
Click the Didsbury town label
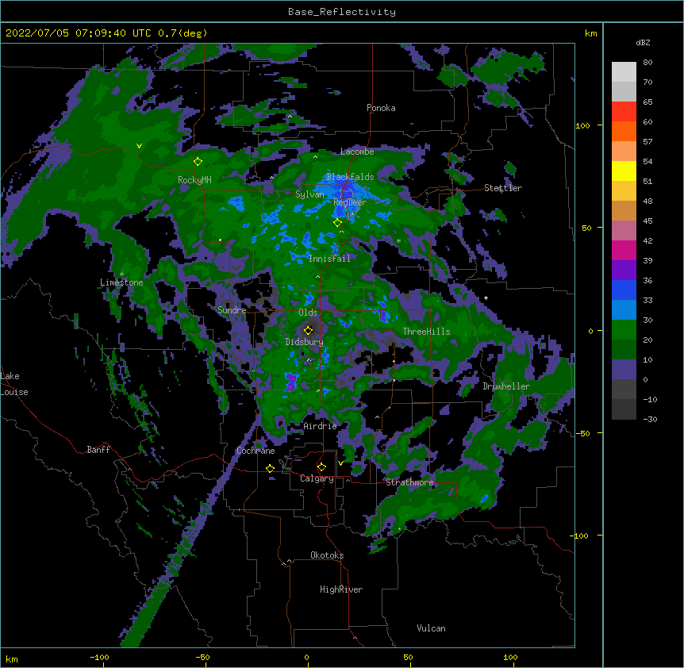[304, 342]
